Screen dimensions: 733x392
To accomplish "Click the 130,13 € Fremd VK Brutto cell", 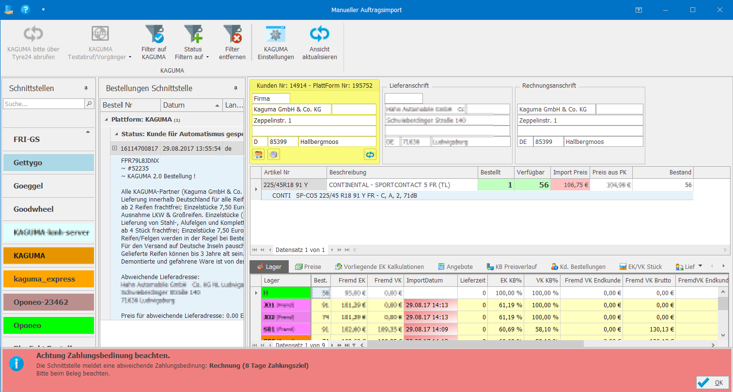I will click(x=649, y=329).
